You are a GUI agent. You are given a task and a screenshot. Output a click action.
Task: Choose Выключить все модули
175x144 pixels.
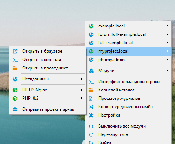point(129,126)
